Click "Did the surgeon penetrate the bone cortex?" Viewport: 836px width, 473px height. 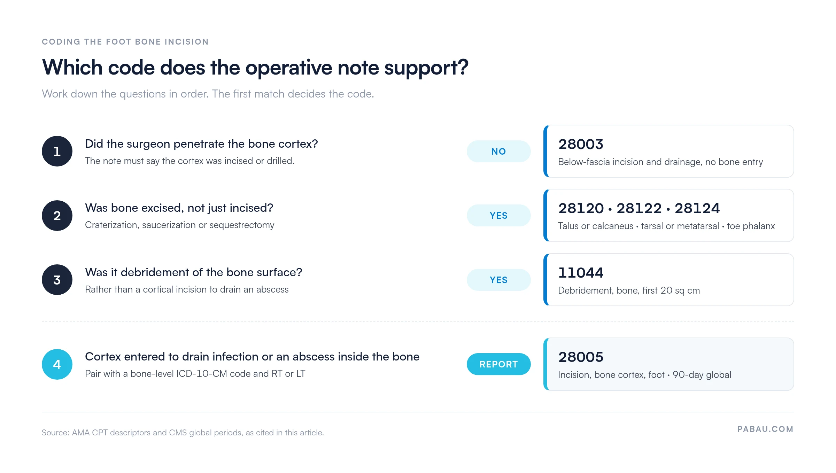coord(201,144)
